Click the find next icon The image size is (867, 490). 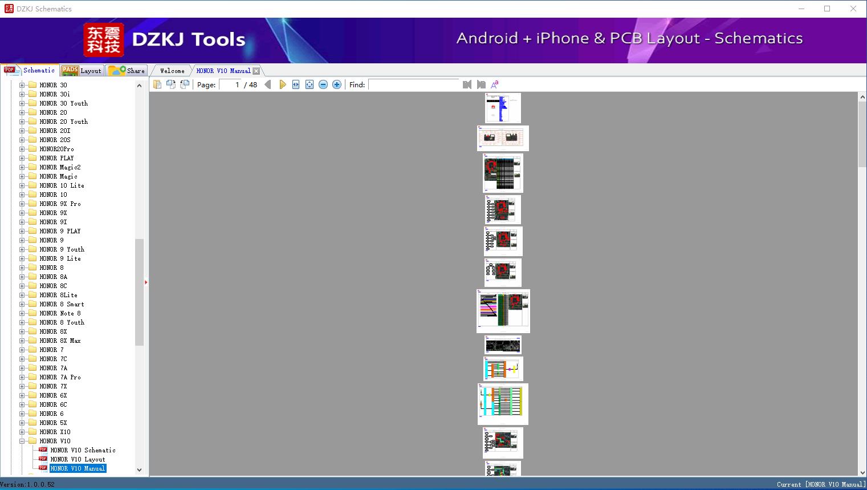481,84
